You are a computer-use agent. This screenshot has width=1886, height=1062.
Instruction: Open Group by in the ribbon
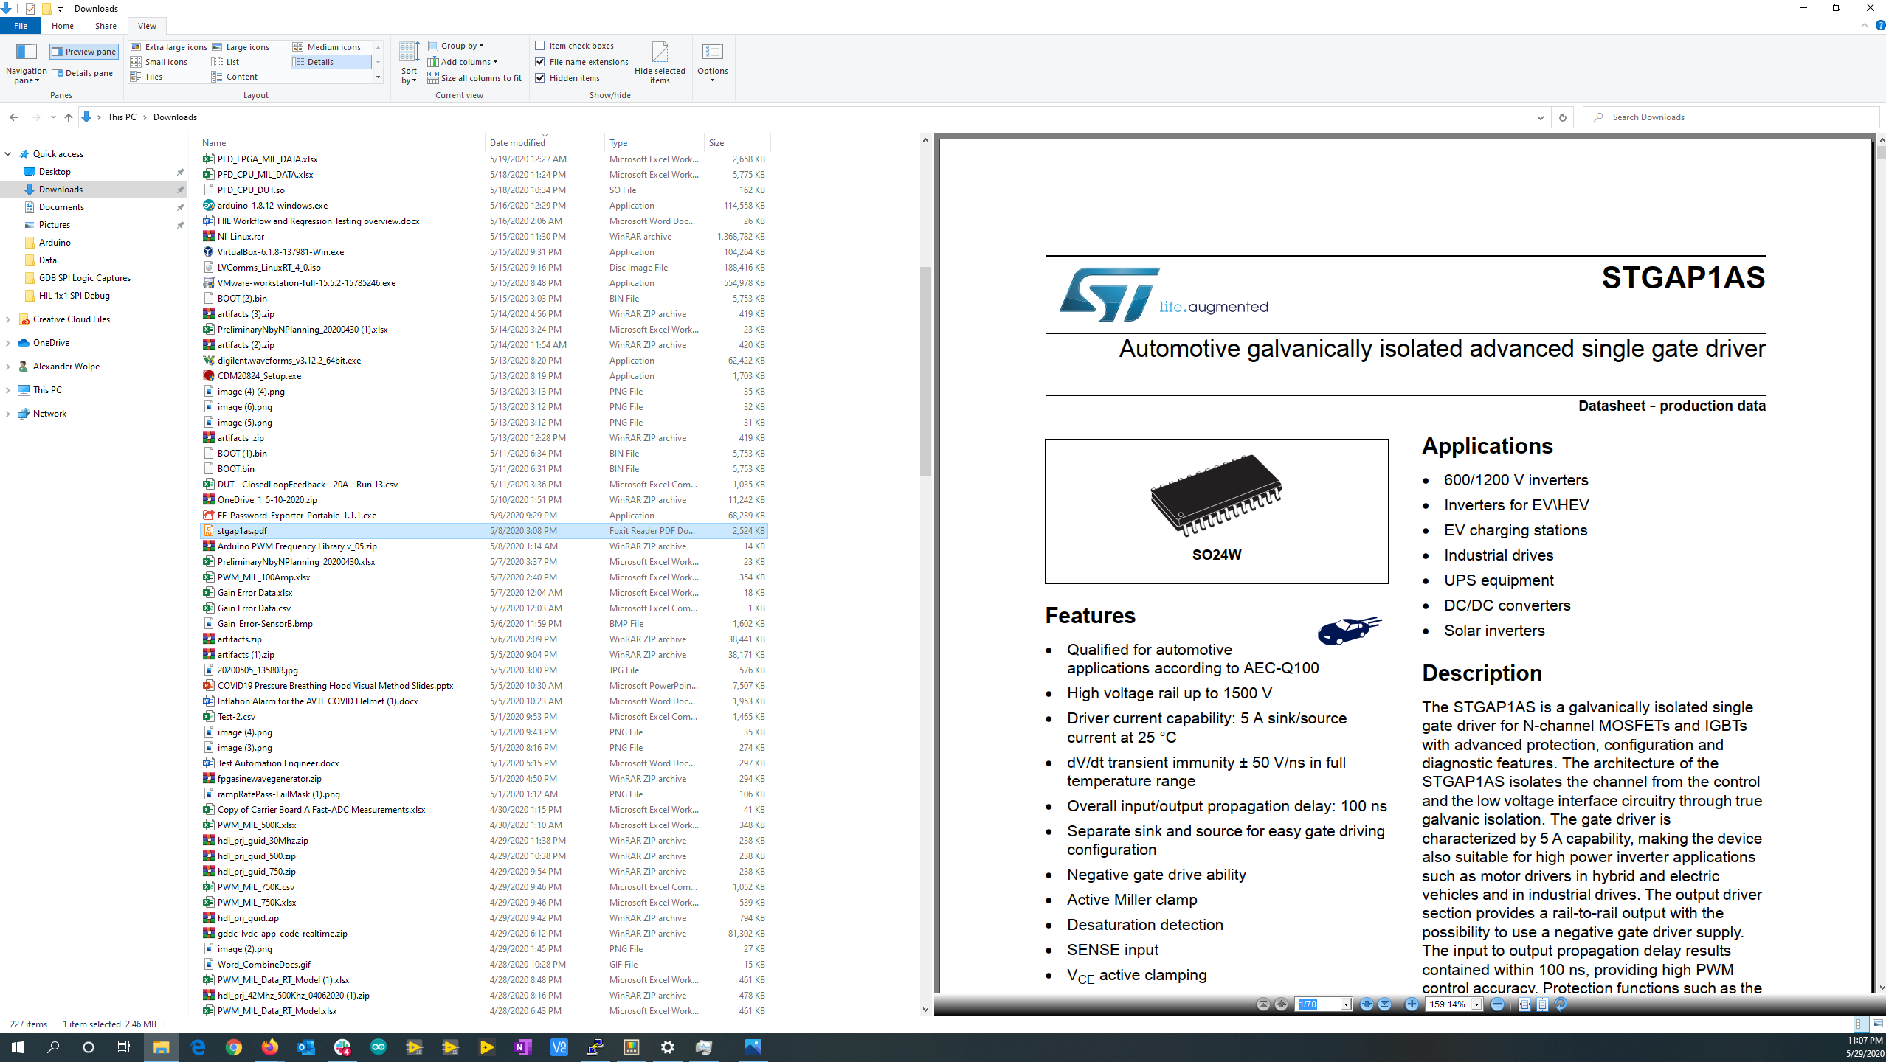coord(456,45)
